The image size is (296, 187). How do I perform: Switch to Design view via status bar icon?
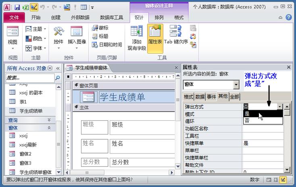click(283, 179)
